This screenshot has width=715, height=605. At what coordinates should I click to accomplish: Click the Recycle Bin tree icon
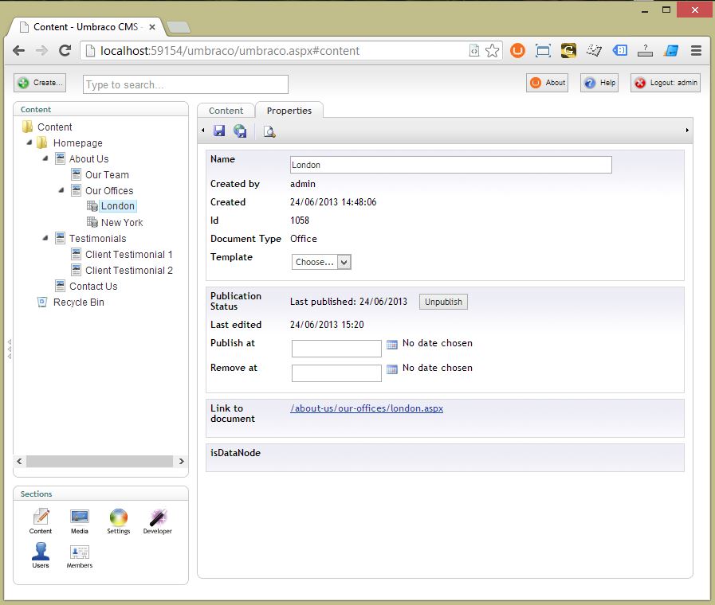[x=42, y=302]
